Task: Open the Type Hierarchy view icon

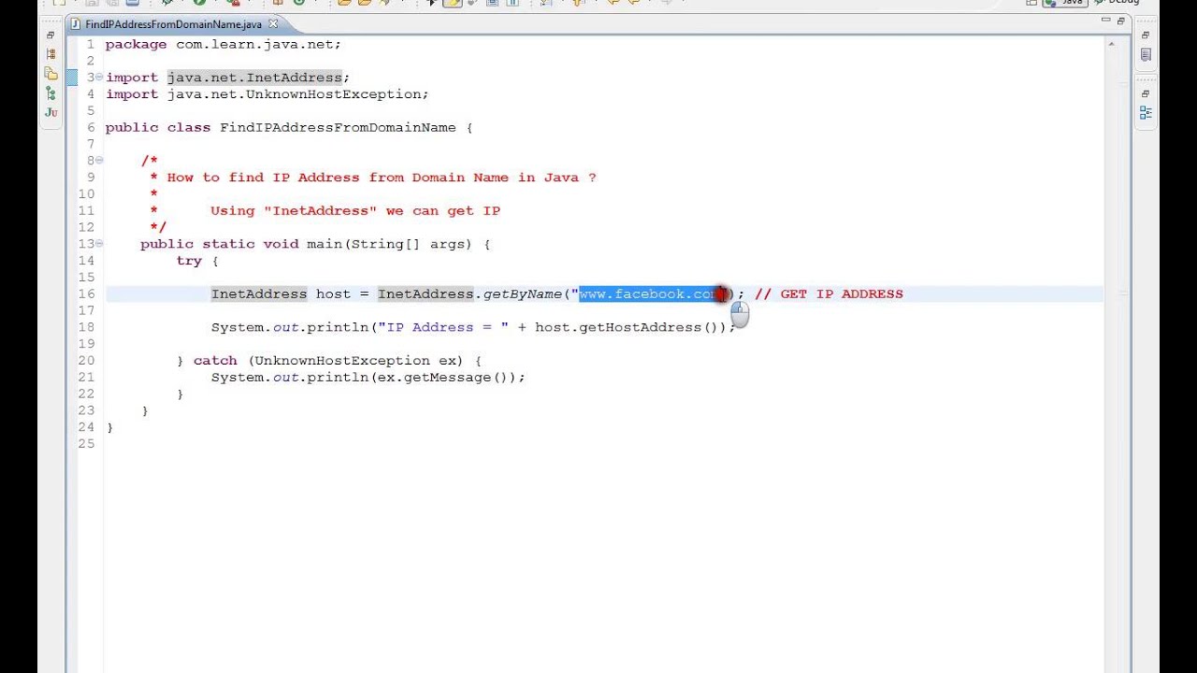Action: (x=50, y=54)
